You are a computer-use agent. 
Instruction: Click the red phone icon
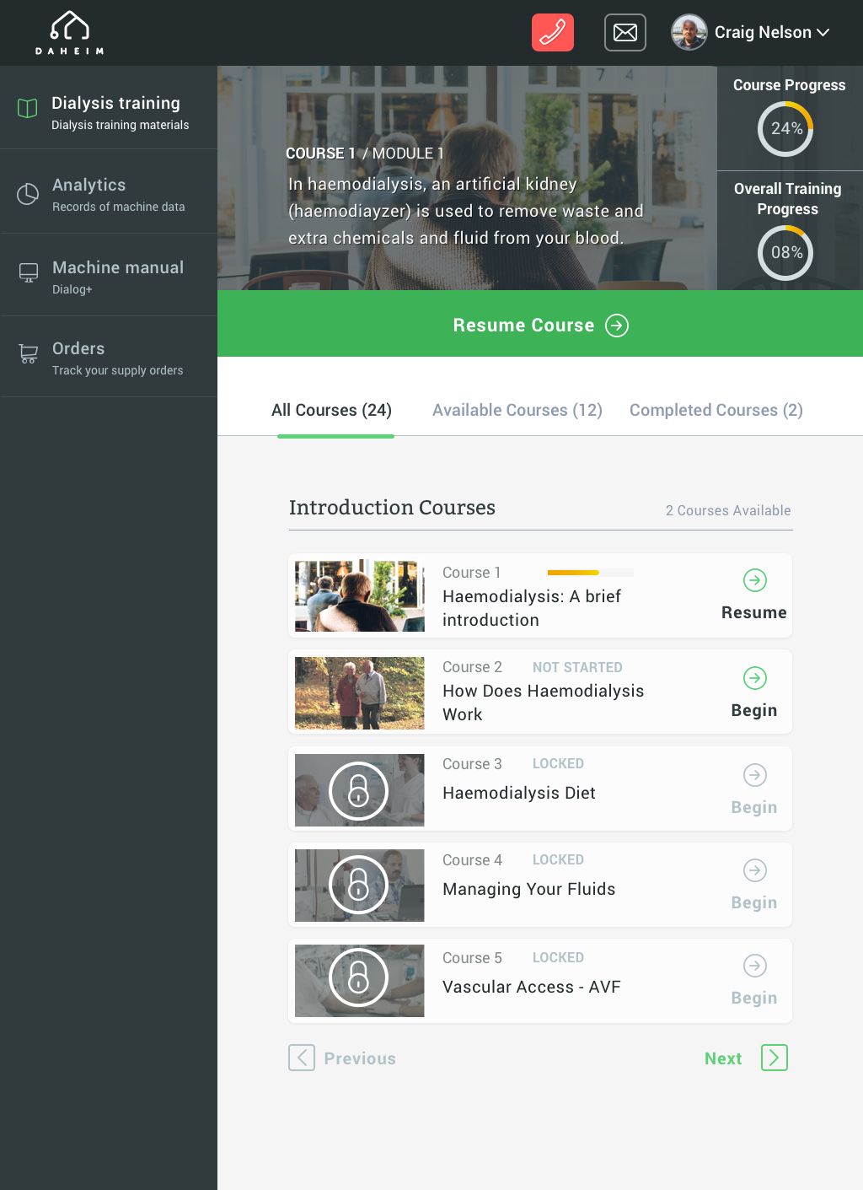(552, 32)
